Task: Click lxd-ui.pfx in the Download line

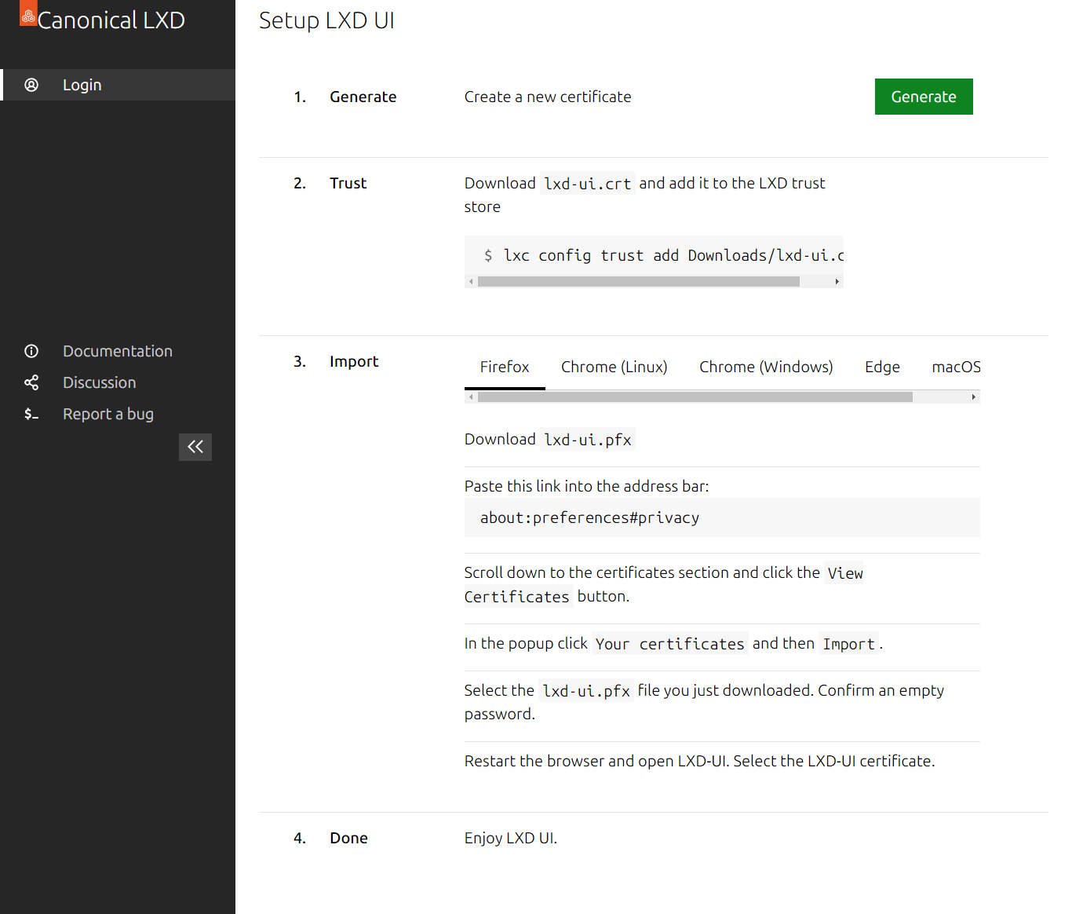Action: pos(588,440)
